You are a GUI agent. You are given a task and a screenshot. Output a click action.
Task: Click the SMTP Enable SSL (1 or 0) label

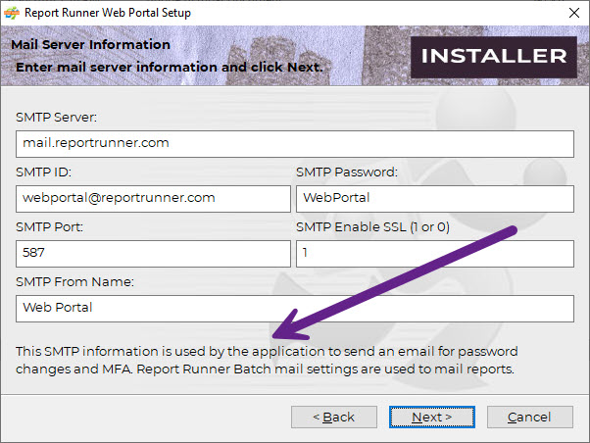coord(372,227)
